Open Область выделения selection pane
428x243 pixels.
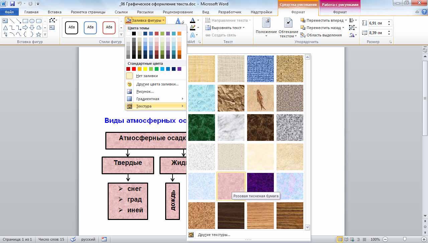pos(321,35)
